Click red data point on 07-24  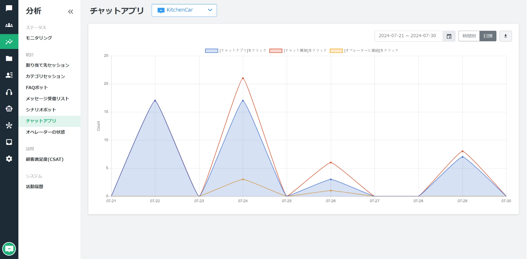tap(243, 78)
